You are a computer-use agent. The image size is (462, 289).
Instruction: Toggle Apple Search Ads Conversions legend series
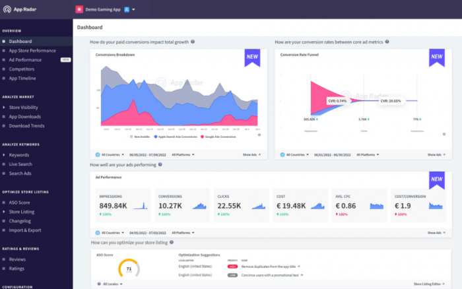176,137
